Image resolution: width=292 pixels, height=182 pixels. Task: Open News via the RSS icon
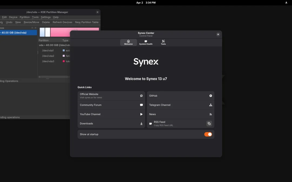point(211,114)
